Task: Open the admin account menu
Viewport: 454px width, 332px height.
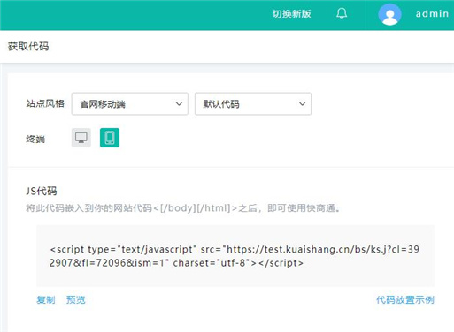Action: (x=432, y=14)
